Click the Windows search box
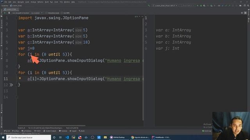Image resolution: width=250 pixels, height=140 pixels. click(x=29, y=137)
